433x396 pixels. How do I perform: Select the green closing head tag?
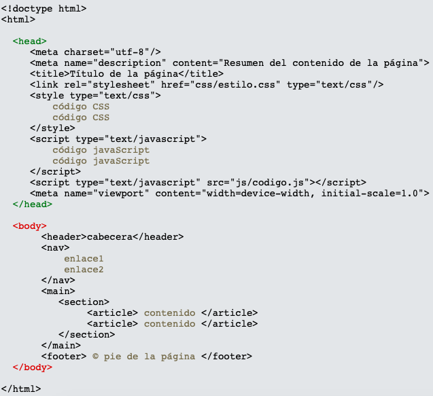point(33,204)
